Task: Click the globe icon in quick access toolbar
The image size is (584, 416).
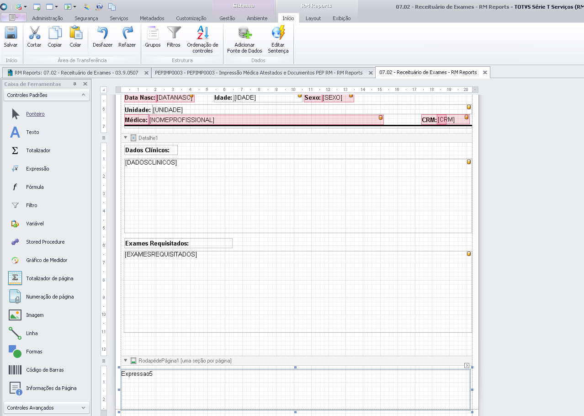Action: point(99,7)
